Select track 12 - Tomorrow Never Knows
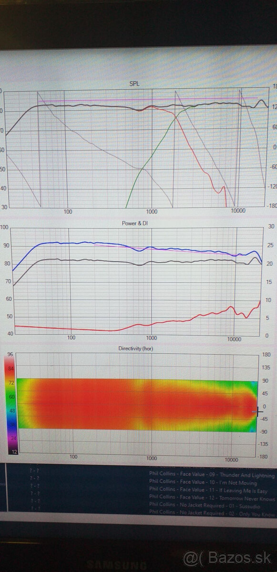Viewport: 277px width, 572px height. pyautogui.click(x=212, y=499)
